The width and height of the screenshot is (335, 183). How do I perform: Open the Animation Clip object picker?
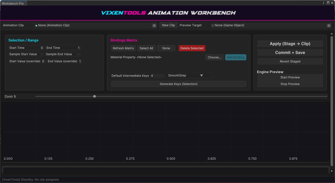coord(154,26)
